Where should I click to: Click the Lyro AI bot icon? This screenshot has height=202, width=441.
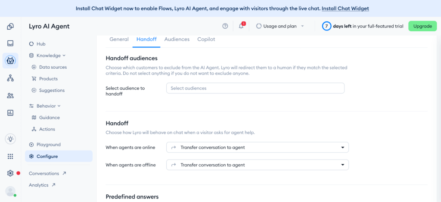[10, 61]
